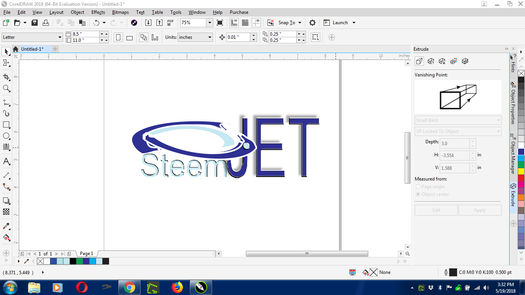The height and width of the screenshot is (295, 525).
Task: Toggle Show rulers button
Action: [x=234, y=23]
